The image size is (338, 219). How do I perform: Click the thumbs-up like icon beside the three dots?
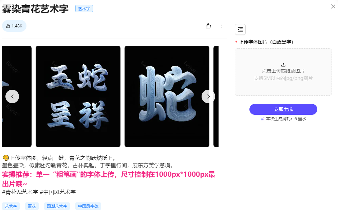click(x=208, y=26)
